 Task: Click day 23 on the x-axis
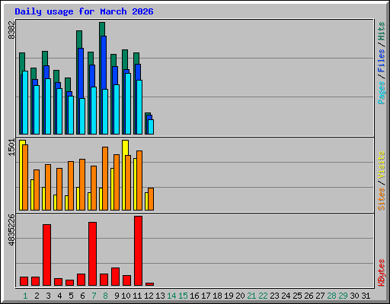[274, 296]
